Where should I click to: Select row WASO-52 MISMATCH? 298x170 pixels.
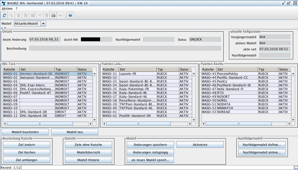point(247,108)
